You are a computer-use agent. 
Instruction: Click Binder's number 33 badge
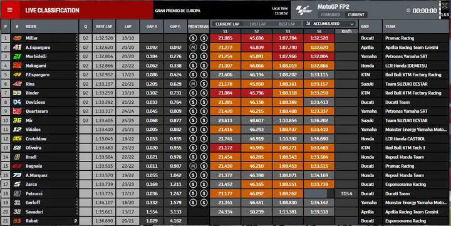coord(17,93)
